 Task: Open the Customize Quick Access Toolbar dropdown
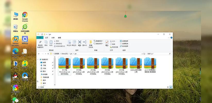(x=47, y=34)
